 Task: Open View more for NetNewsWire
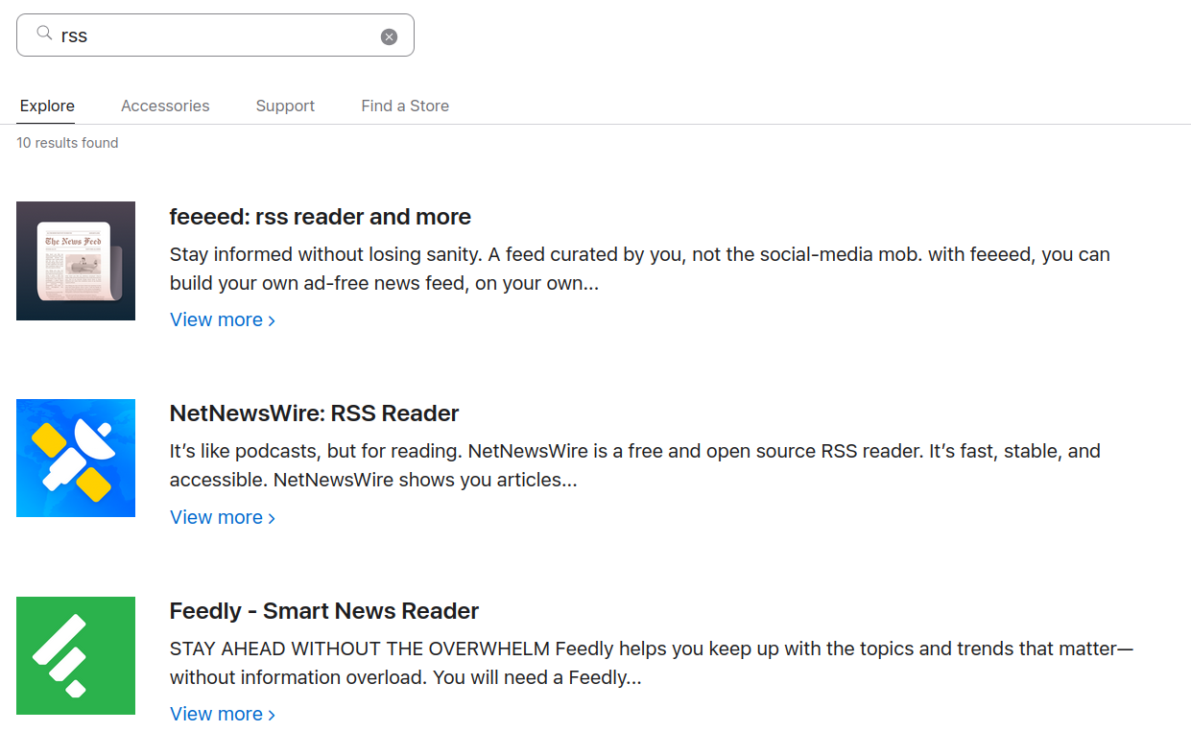tap(217, 517)
